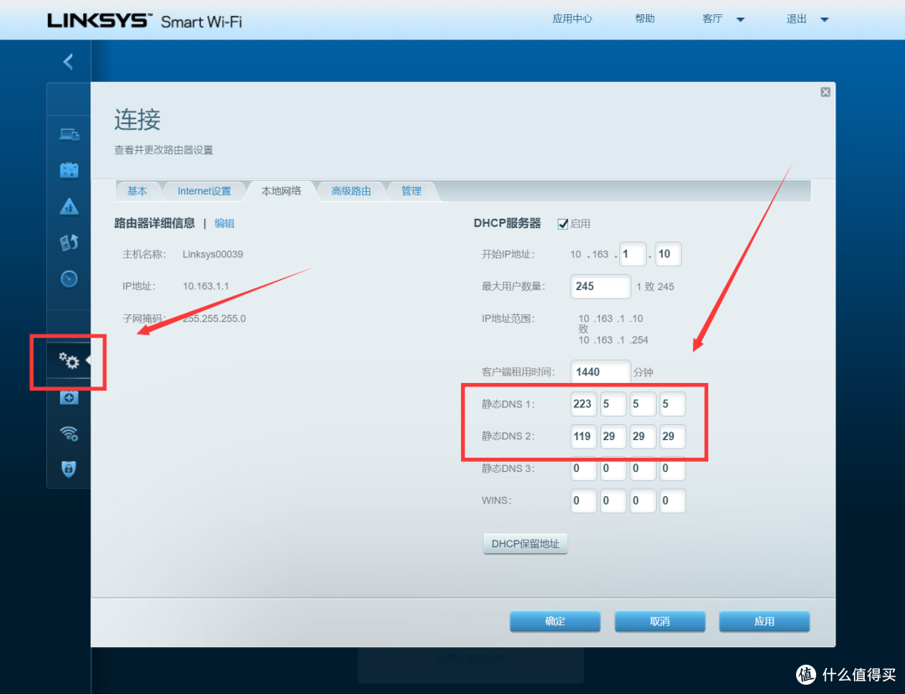Close the 连接 dialog with X

coord(825,93)
